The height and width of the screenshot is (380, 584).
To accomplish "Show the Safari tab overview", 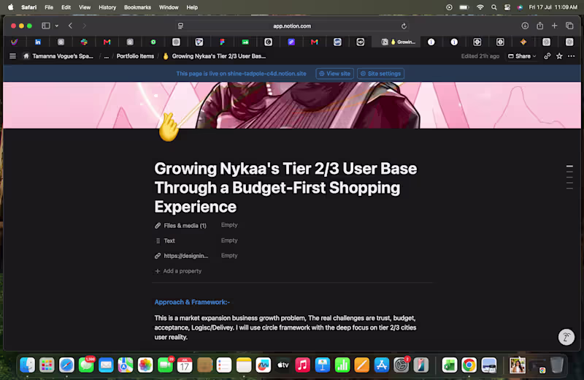I will pyautogui.click(x=569, y=26).
